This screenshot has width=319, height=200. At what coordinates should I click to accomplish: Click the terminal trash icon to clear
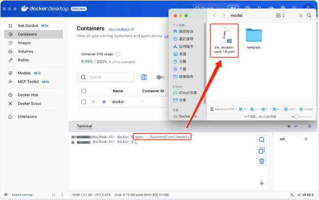point(261,161)
